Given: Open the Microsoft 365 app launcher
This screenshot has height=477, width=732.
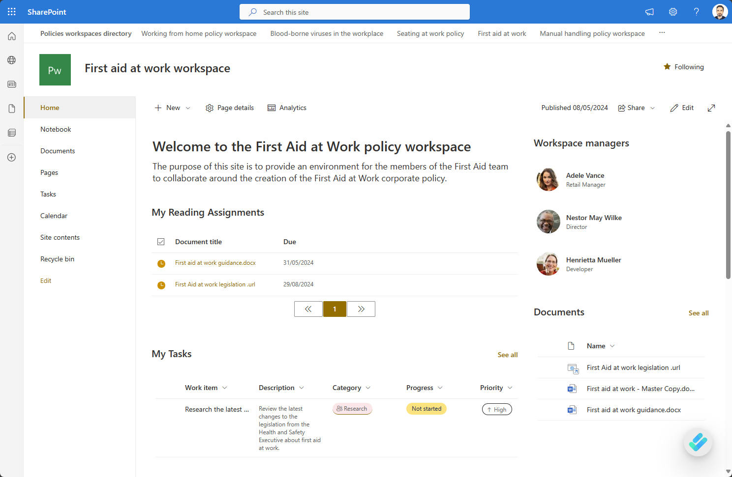Looking at the screenshot, I should [x=11, y=11].
